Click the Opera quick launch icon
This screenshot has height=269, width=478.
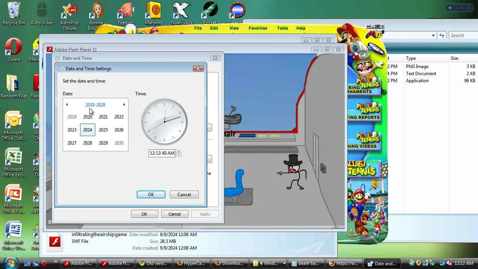pyautogui.click(x=44, y=263)
